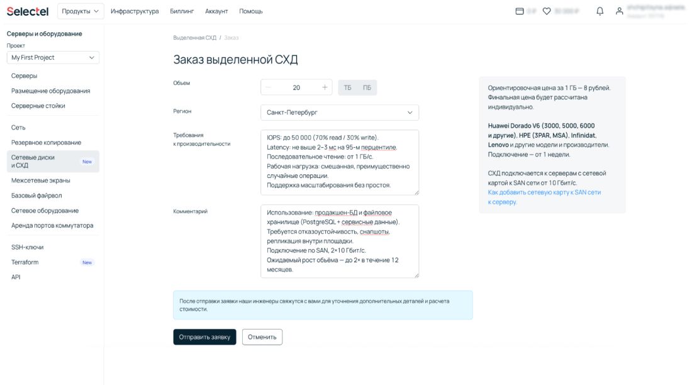Switch unit to ПБ
This screenshot has height=385, width=692.
coord(367,87)
